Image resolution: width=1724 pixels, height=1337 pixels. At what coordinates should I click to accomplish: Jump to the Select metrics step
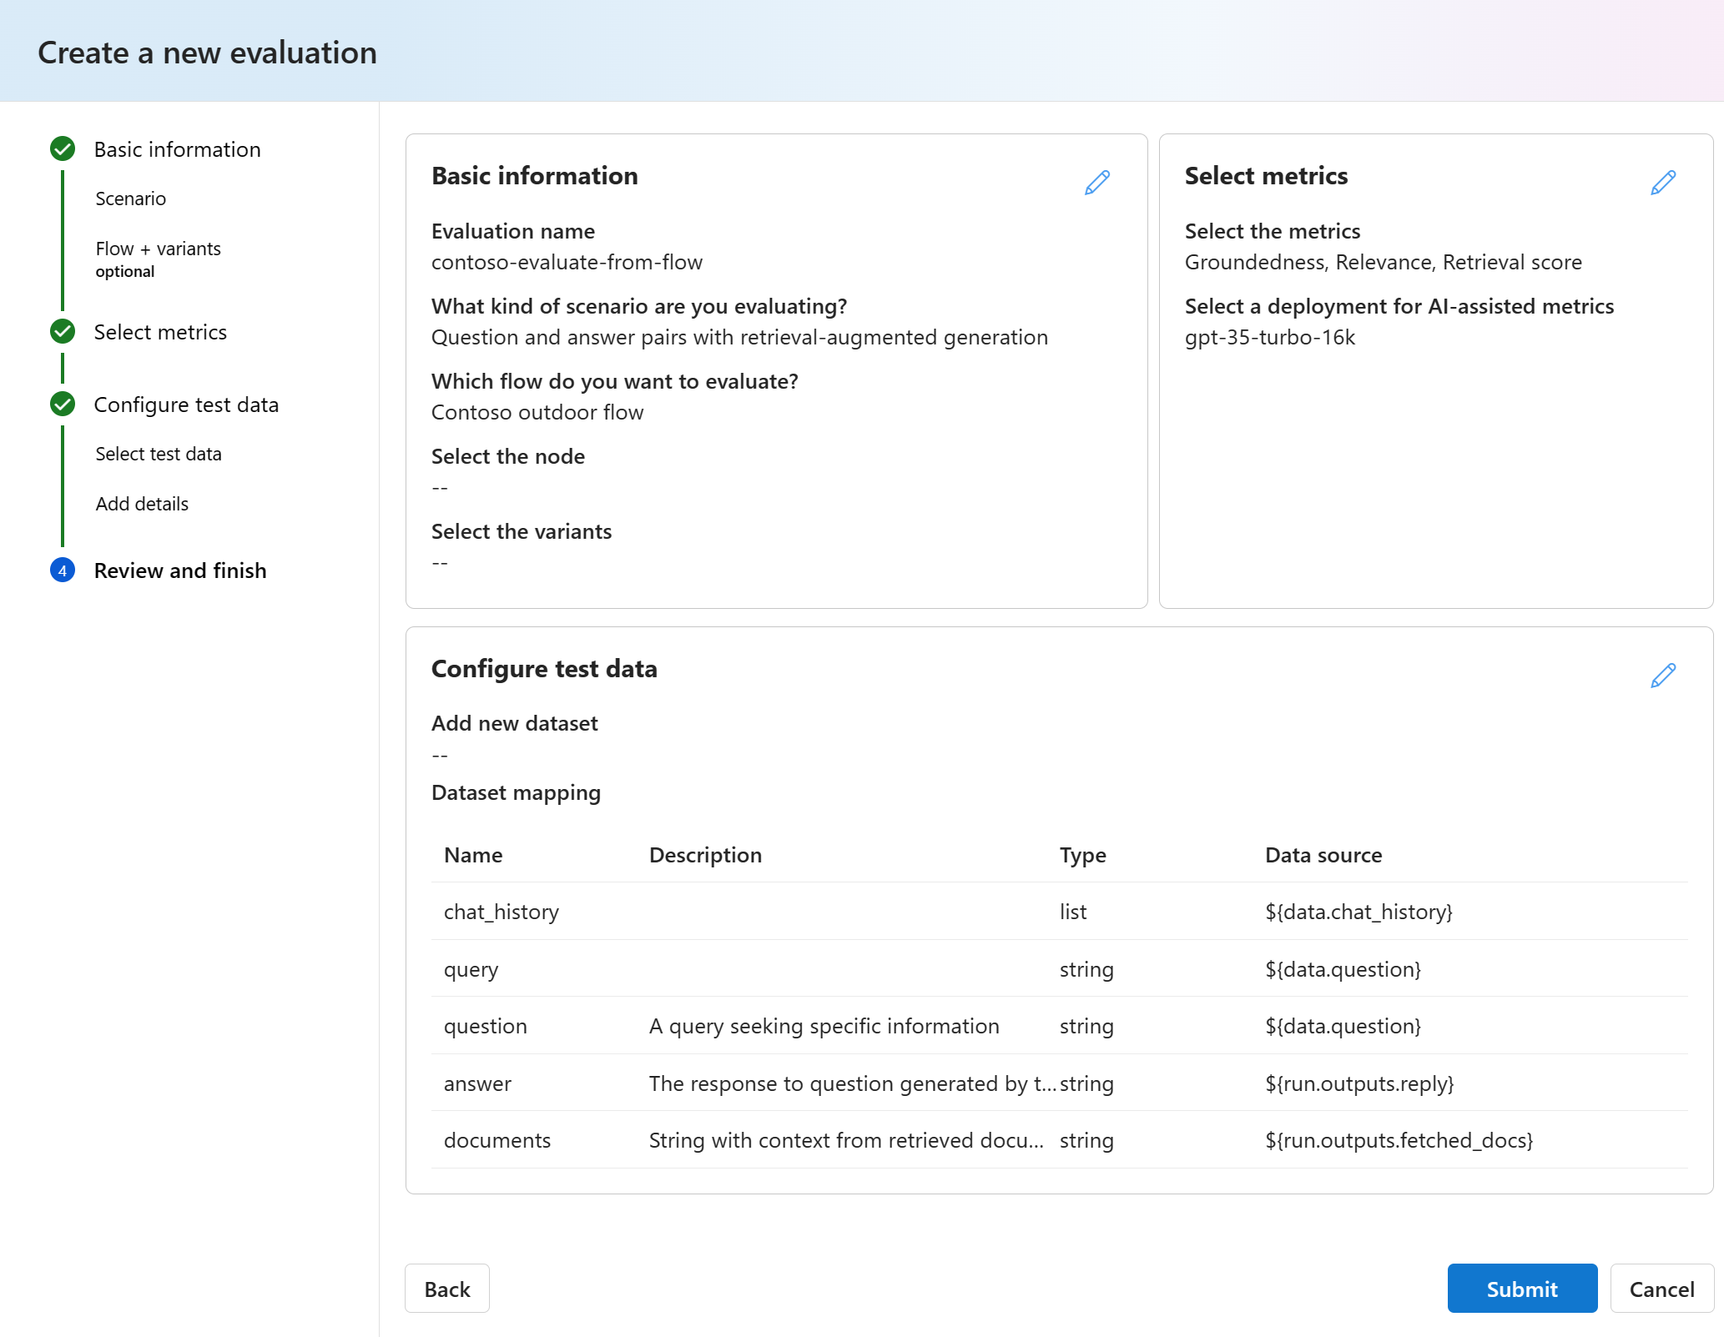coord(160,332)
